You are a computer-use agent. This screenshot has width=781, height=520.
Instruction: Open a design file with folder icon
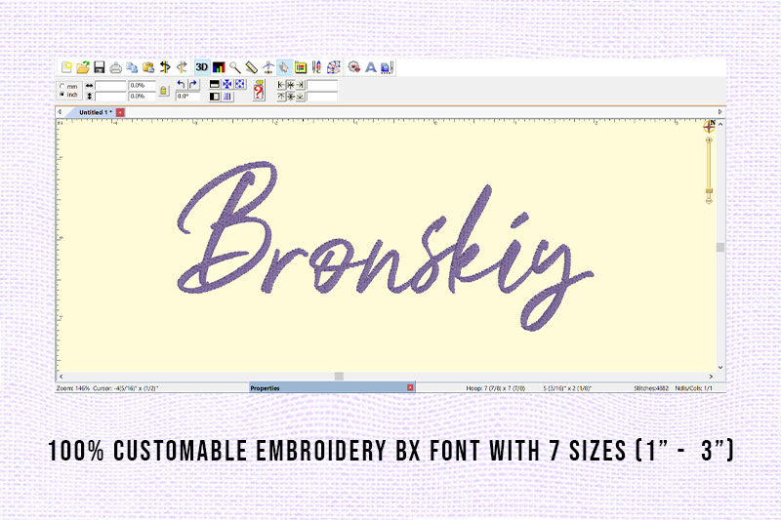pos(83,67)
